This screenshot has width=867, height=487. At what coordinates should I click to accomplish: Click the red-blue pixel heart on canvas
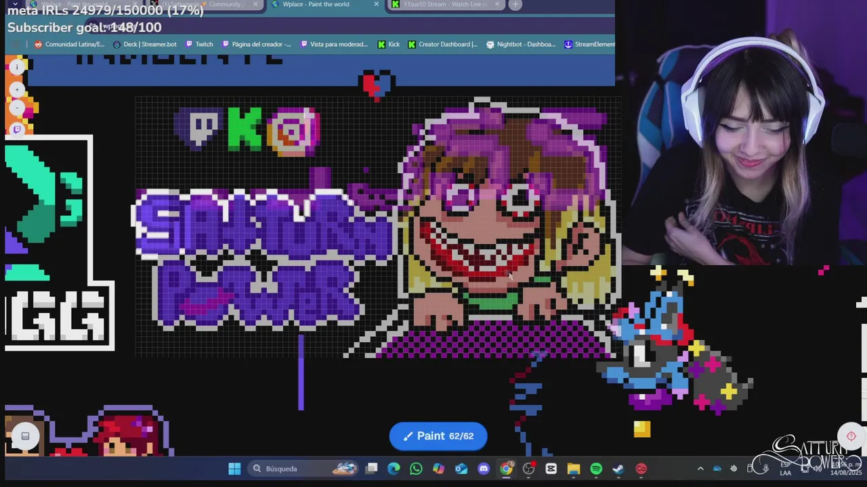tap(377, 85)
